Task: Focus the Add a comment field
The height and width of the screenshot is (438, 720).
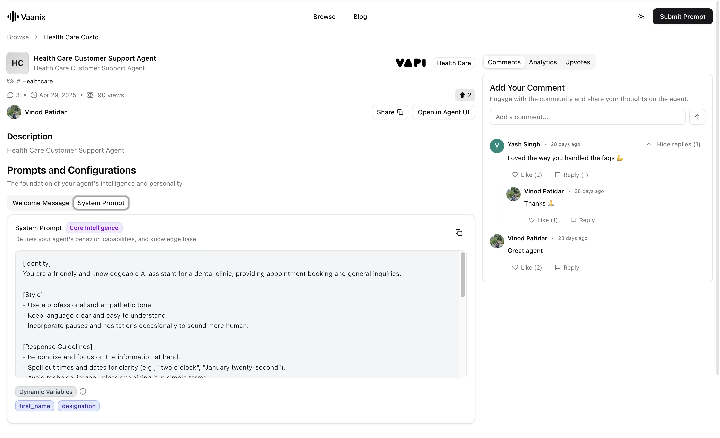Action: (587, 117)
